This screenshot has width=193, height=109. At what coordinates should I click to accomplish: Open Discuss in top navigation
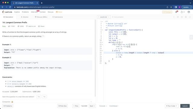[51, 12]
